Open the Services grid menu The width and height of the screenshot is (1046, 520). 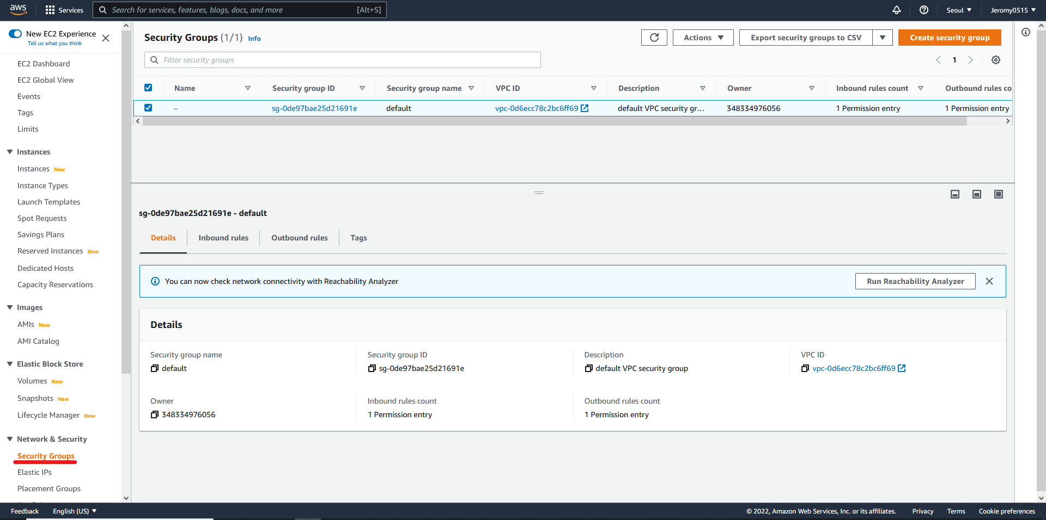pyautogui.click(x=64, y=10)
